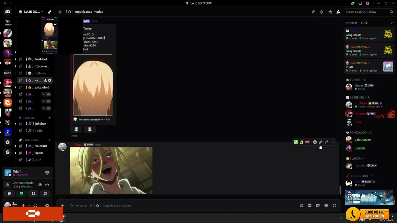
Task: Open the tteuw-n... text channel
Action: tap(34, 66)
